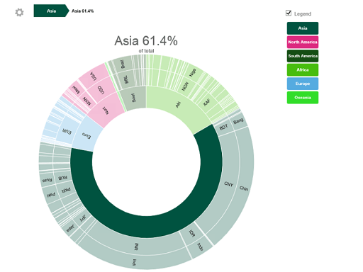Click the large Asia 61.4% chart title
The height and width of the screenshot is (272, 363).
146,40
